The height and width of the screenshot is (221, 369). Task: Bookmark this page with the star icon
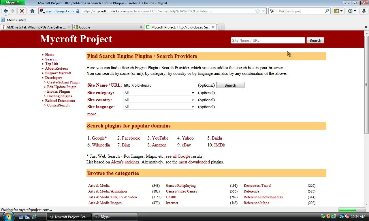(x=257, y=11)
